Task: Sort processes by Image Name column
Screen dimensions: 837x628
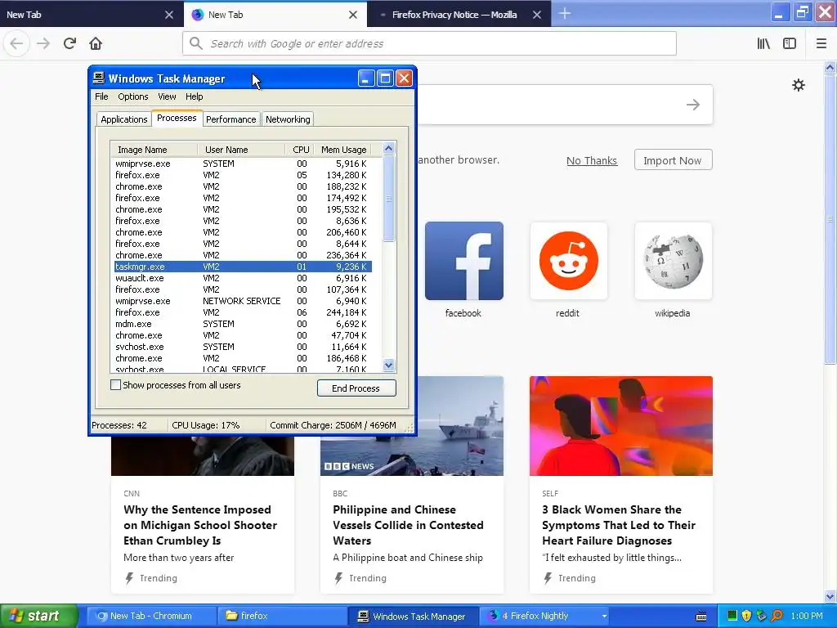Action: (x=154, y=150)
